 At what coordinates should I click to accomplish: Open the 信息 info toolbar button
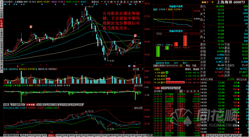click(x=136, y=2)
